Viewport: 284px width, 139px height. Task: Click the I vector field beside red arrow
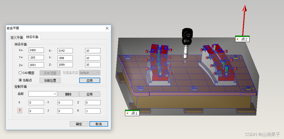click(36, 111)
